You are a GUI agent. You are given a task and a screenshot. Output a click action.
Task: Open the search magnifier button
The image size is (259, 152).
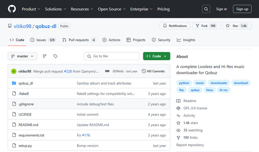coord(206,9)
